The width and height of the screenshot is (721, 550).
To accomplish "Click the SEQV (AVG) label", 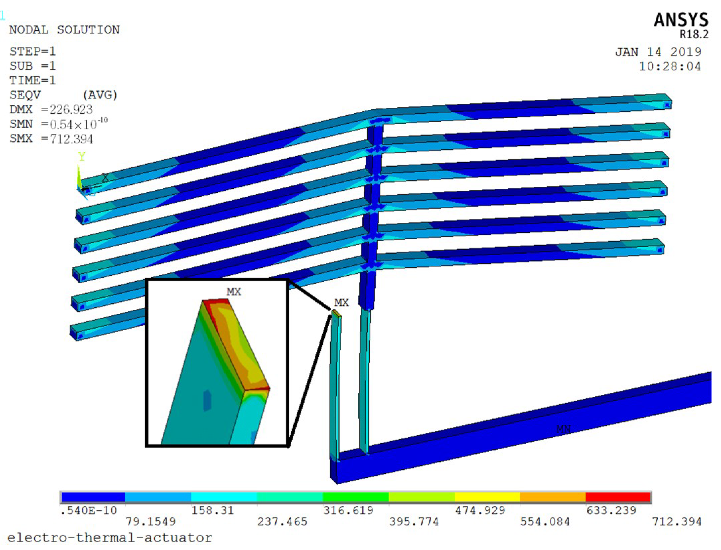I will coord(63,95).
